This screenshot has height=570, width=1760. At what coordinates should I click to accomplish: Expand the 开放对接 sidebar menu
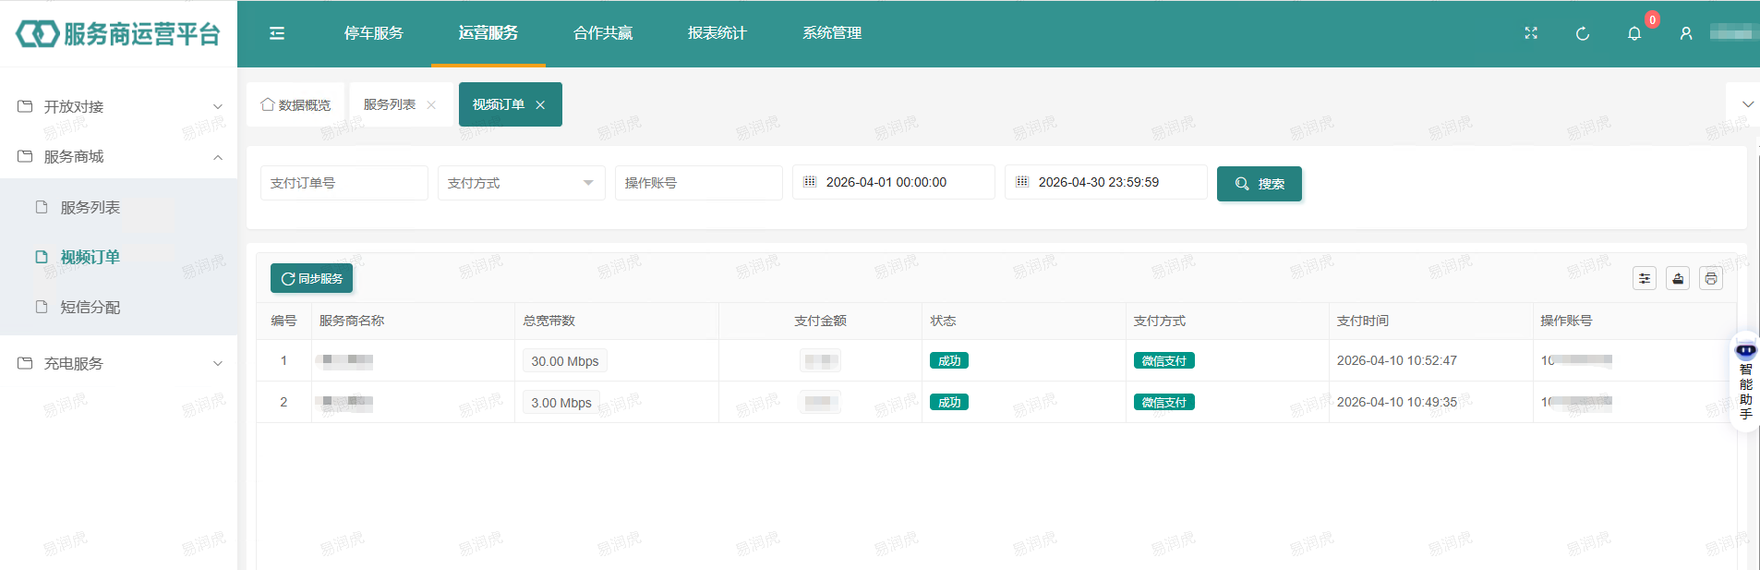click(118, 106)
